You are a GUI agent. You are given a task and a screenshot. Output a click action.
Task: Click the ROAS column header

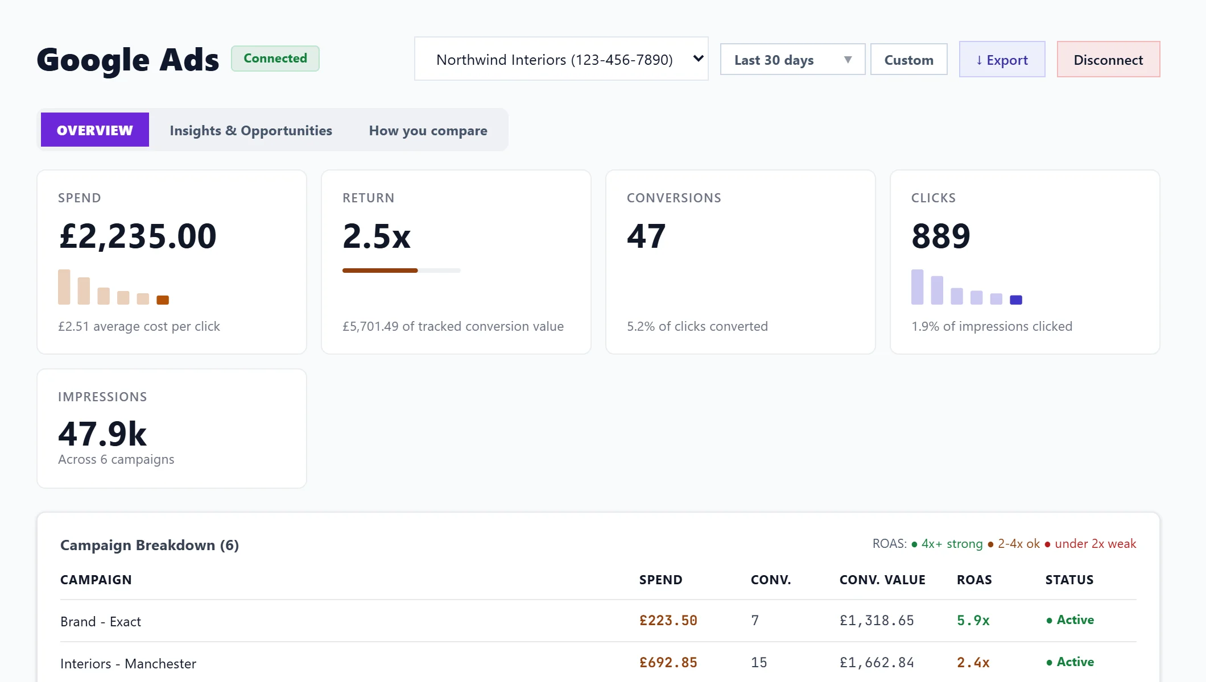tap(974, 580)
